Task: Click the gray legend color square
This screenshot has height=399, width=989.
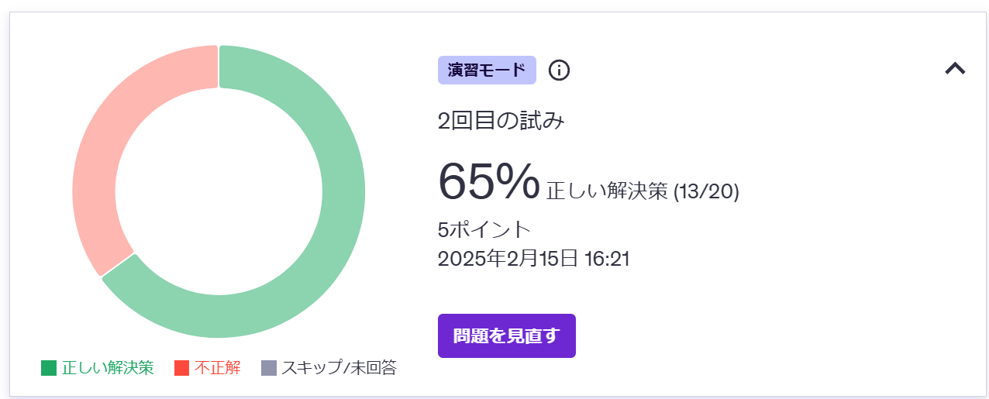Action: [x=269, y=368]
